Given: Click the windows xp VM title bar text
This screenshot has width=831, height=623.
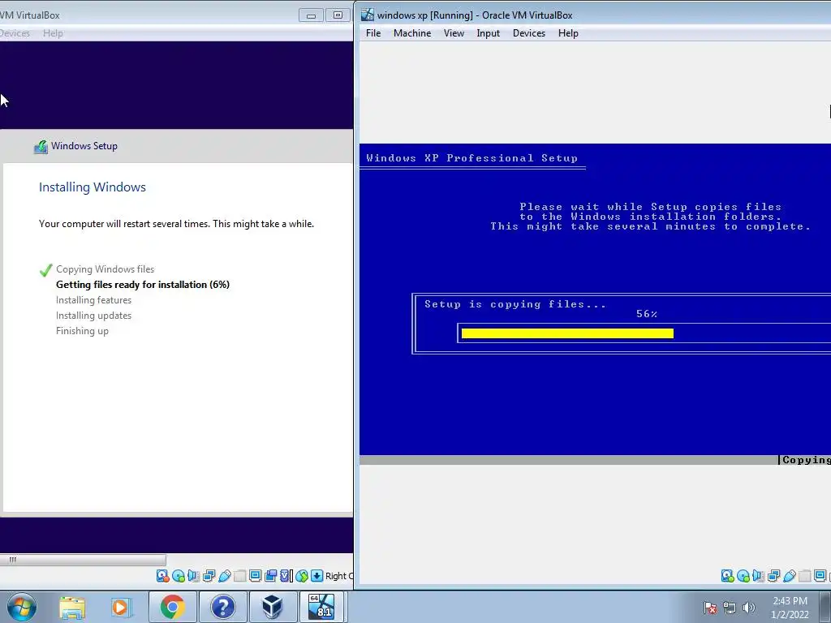Looking at the screenshot, I should tap(475, 15).
